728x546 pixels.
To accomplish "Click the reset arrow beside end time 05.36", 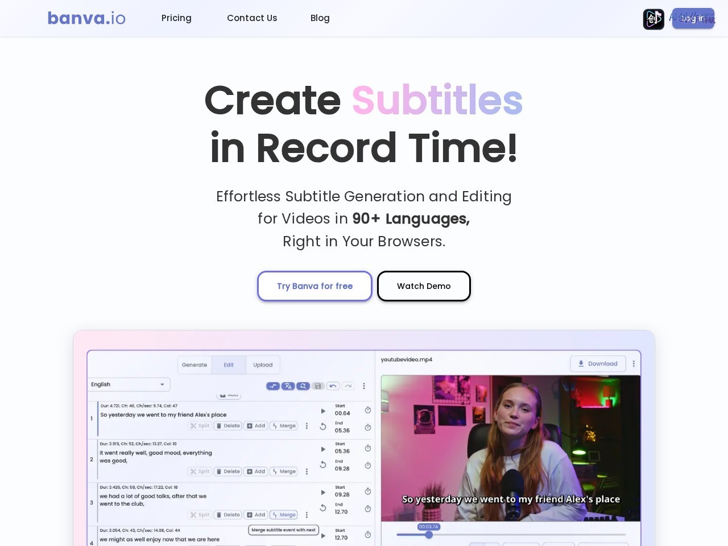I will [x=323, y=427].
